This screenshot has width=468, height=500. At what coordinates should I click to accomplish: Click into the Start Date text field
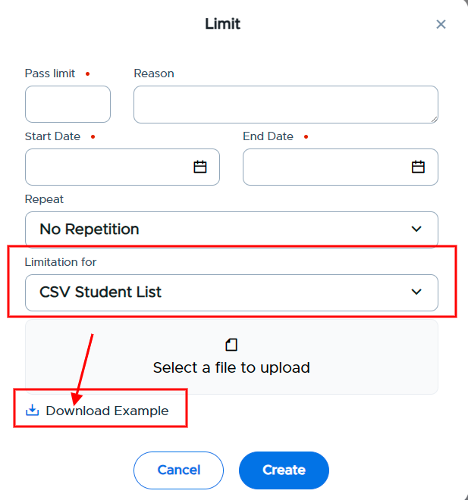coord(122,167)
